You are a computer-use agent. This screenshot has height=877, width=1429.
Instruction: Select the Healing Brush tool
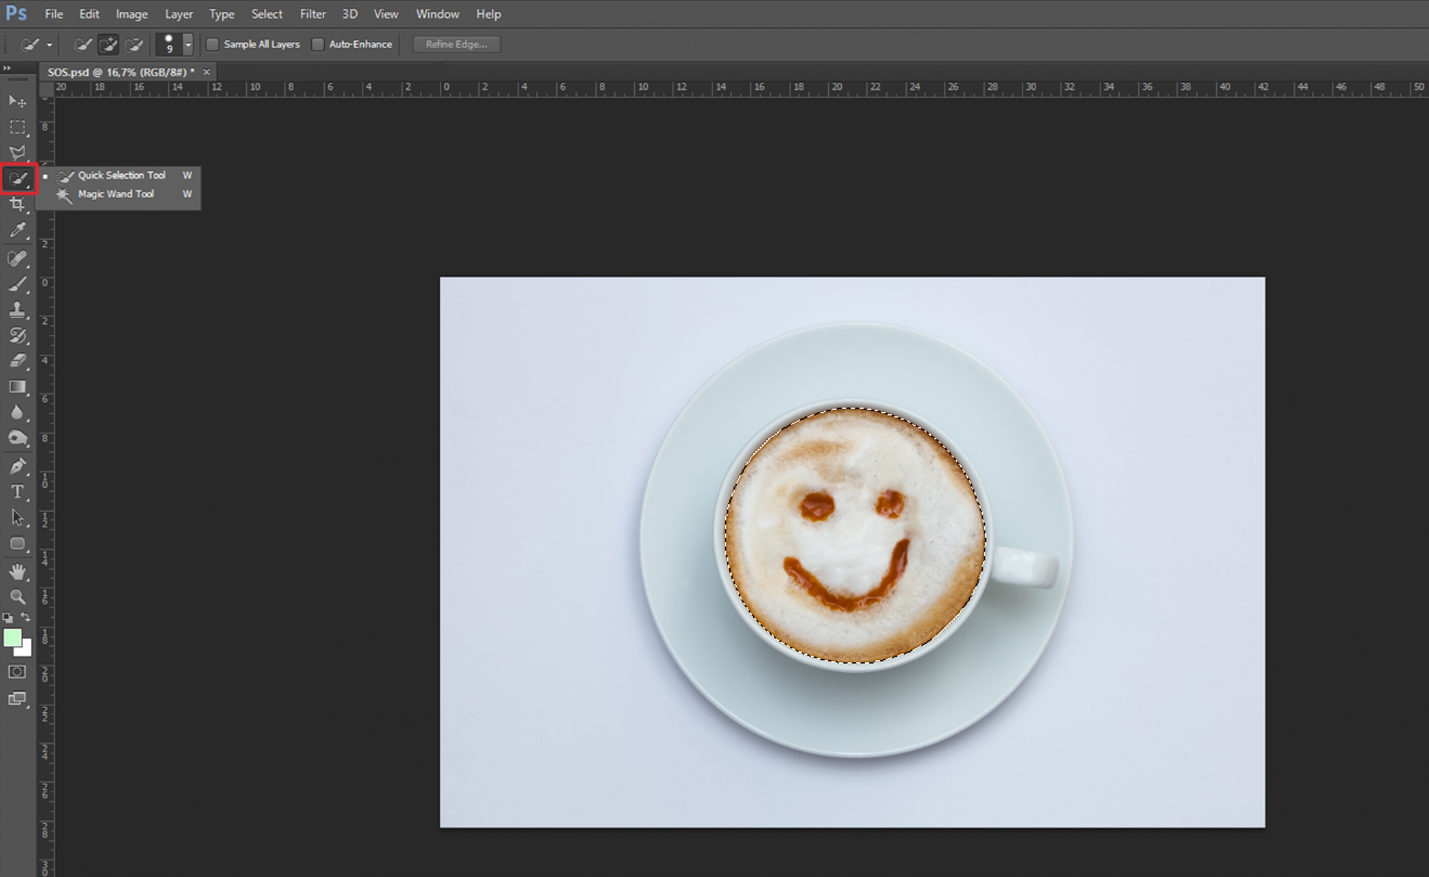[x=18, y=258]
